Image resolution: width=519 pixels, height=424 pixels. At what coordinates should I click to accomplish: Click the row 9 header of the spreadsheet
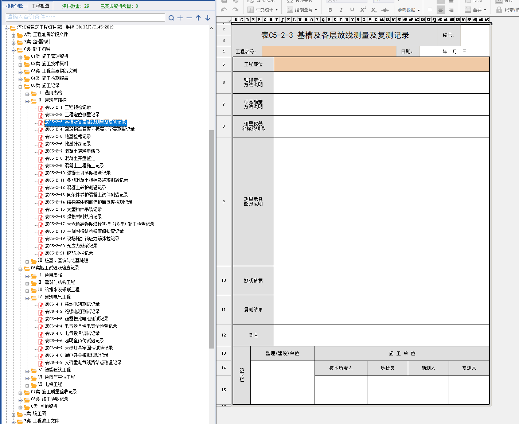pyautogui.click(x=224, y=202)
